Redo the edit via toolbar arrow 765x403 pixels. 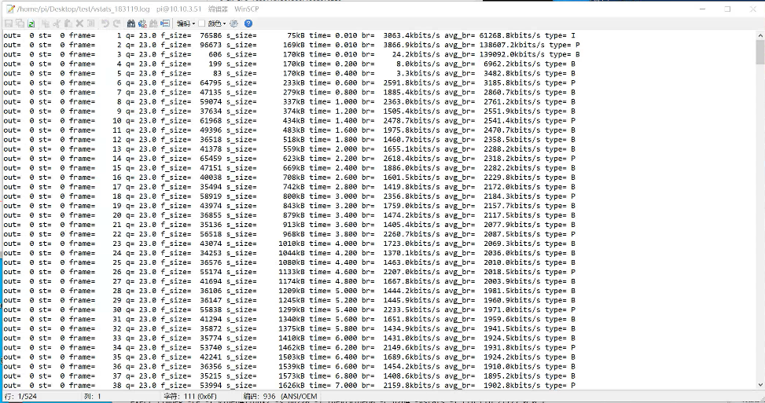(116, 24)
